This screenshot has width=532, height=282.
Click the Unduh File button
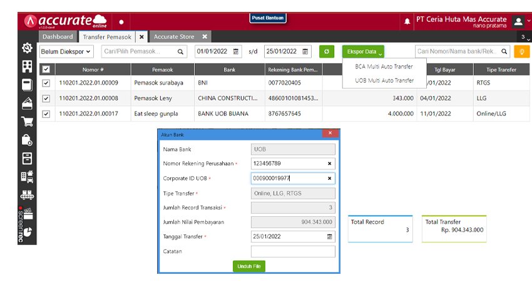[249, 266]
